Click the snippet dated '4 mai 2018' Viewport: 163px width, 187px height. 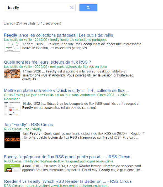[x=83, y=168]
